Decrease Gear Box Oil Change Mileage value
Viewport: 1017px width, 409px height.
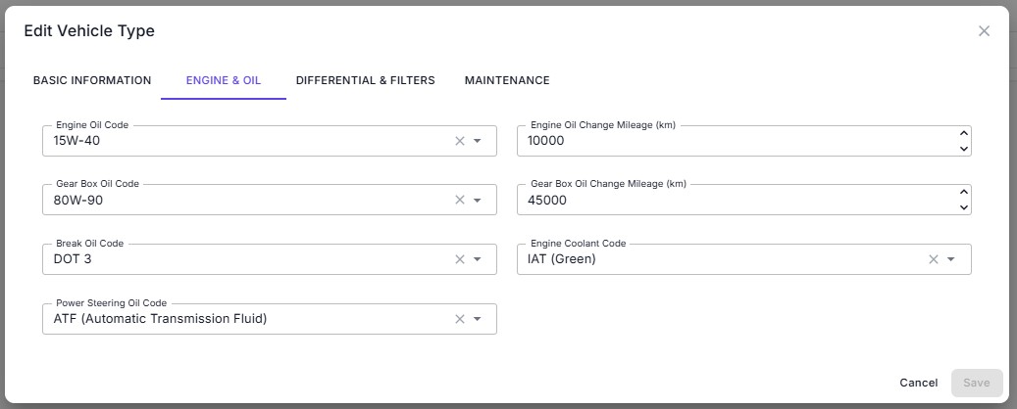[963, 207]
